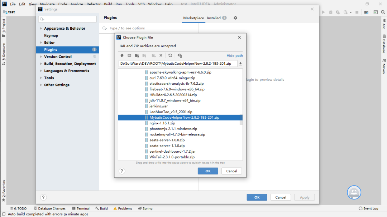387x217 pixels.
Task: Open the plugins gear settings menu
Action: 235,18
